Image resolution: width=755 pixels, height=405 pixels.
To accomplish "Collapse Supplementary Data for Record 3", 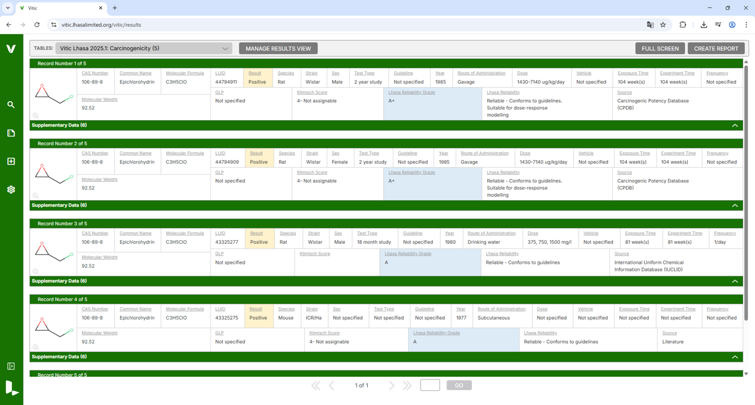I will pos(735,281).
